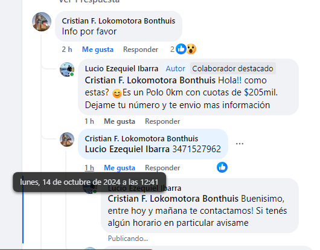
Task: Click thumbs-up reaction under phone number comment
Action: point(222,167)
